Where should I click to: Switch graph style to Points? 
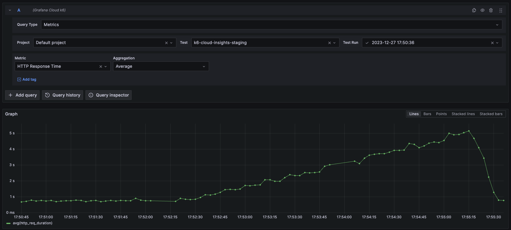coord(441,114)
